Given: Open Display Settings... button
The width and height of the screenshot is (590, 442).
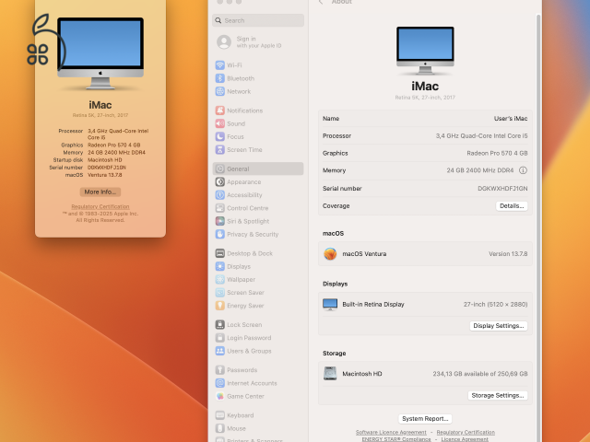Looking at the screenshot, I should point(499,326).
